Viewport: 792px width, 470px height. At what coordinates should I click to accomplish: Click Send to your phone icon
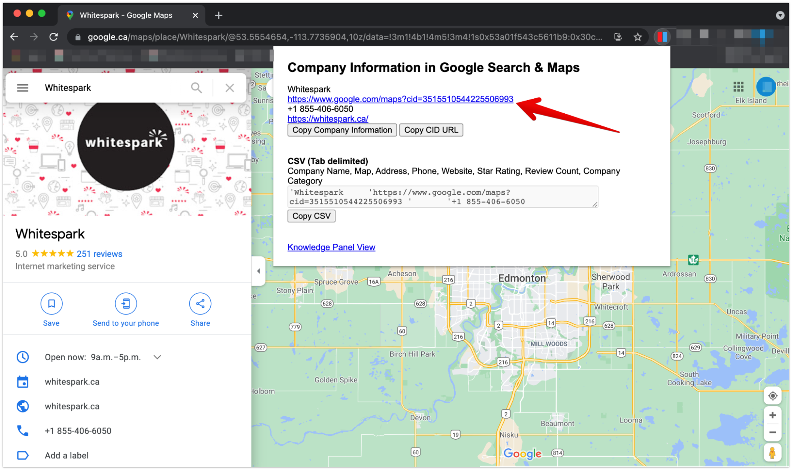tap(126, 304)
